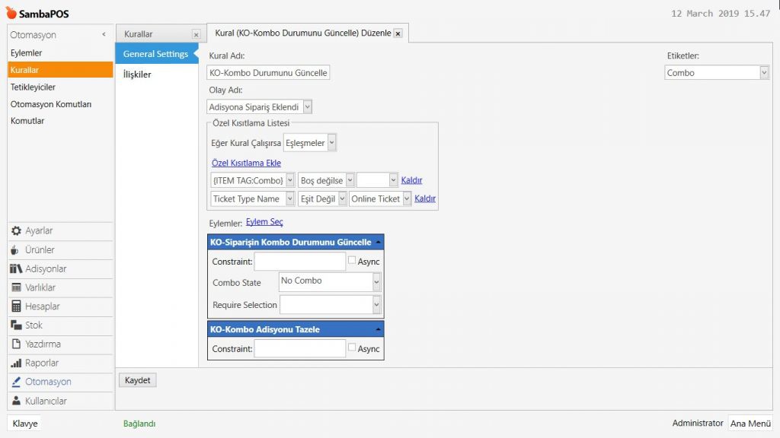Open the Olay Adı dropdown
The width and height of the screenshot is (780, 438).
307,107
